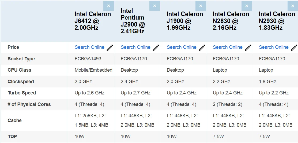Viewport: 298px width, 143px height.
Task: Search Online for Pentium J2900 price
Action: pyautogui.click(x=135, y=47)
